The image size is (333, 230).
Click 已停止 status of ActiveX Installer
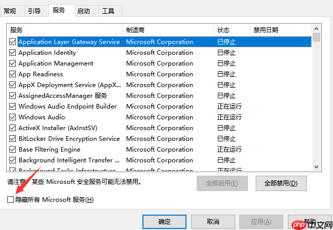coord(226,128)
